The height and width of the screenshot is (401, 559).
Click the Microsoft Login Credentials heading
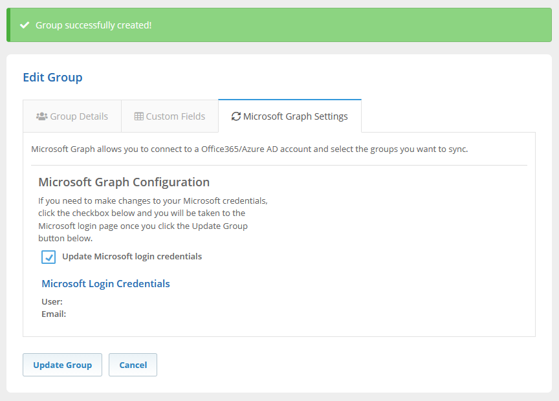[x=105, y=284]
